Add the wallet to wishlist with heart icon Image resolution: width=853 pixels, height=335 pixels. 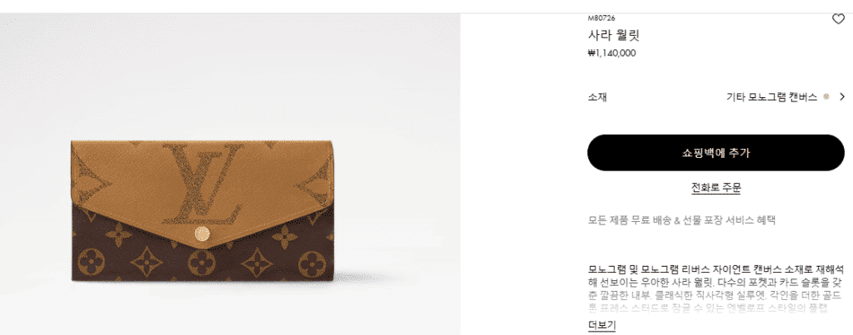838,19
